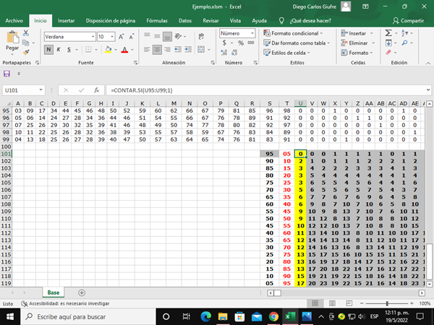Click the font color A icon
The height and width of the screenshot is (325, 434).
tap(124, 50)
